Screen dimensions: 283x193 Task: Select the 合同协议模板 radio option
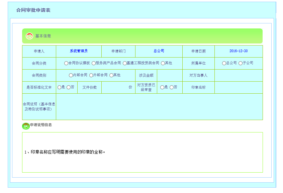66,63
